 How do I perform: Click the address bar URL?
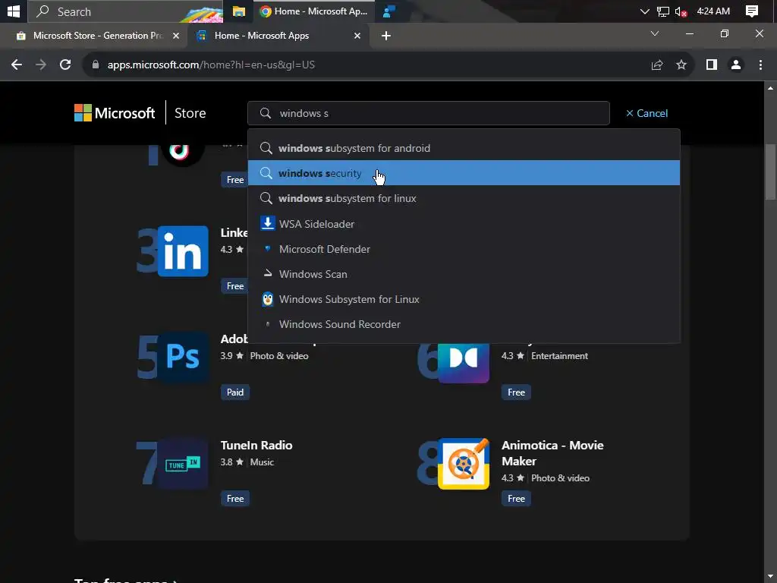(x=211, y=65)
